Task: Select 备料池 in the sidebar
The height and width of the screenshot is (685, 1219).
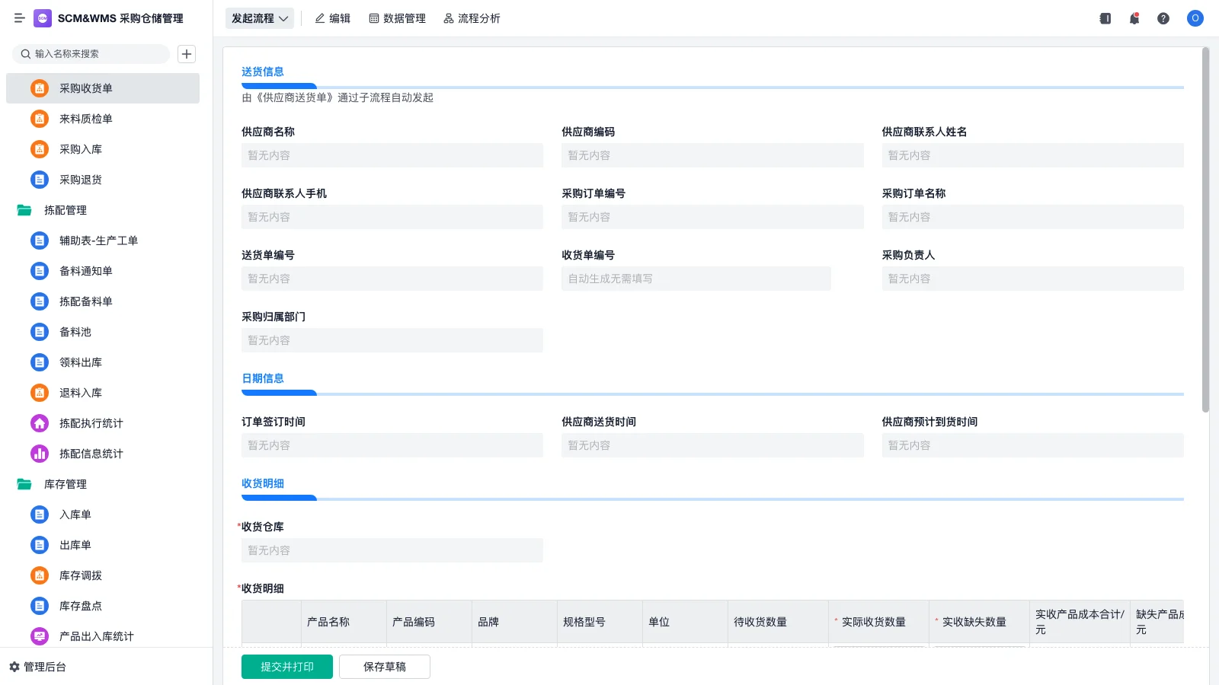Action: tap(103, 332)
